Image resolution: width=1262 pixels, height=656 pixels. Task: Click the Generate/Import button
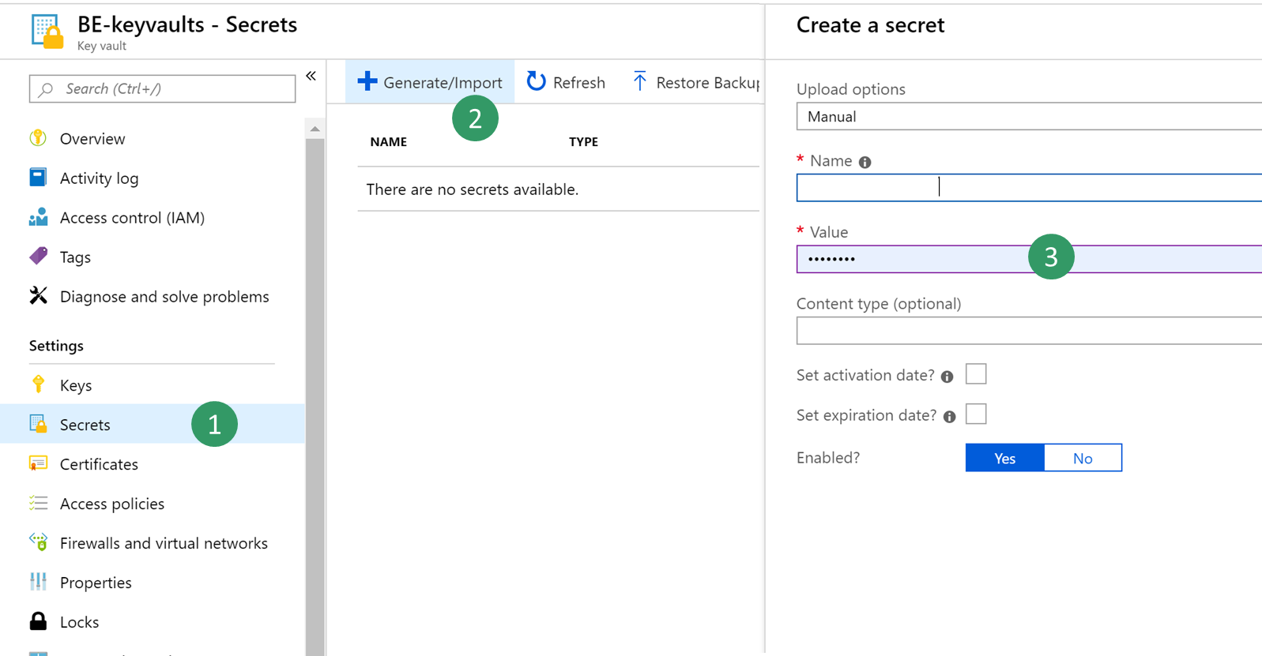(x=430, y=81)
